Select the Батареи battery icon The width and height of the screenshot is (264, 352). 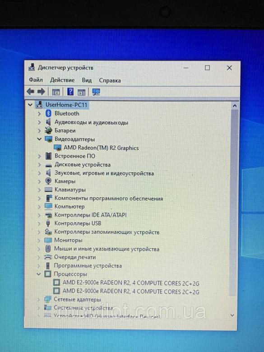pyautogui.click(x=48, y=130)
